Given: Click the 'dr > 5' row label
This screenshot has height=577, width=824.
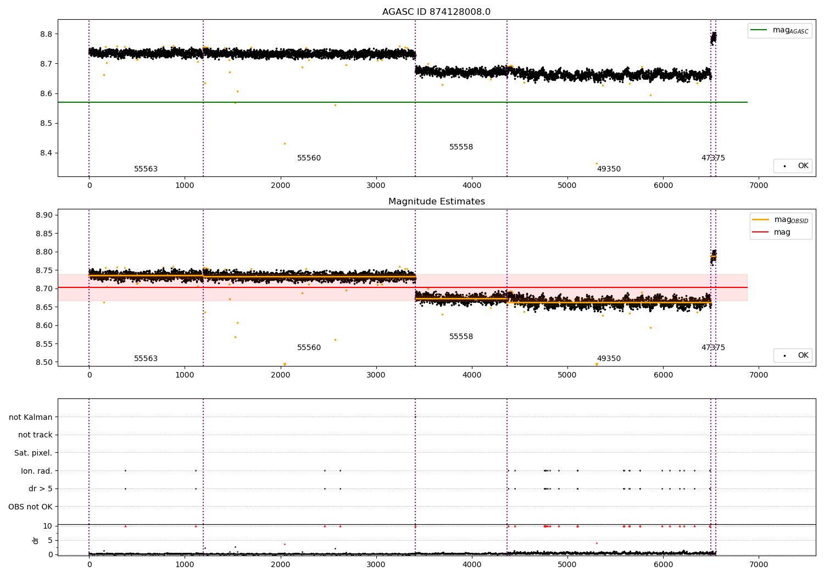Looking at the screenshot, I should [x=41, y=489].
